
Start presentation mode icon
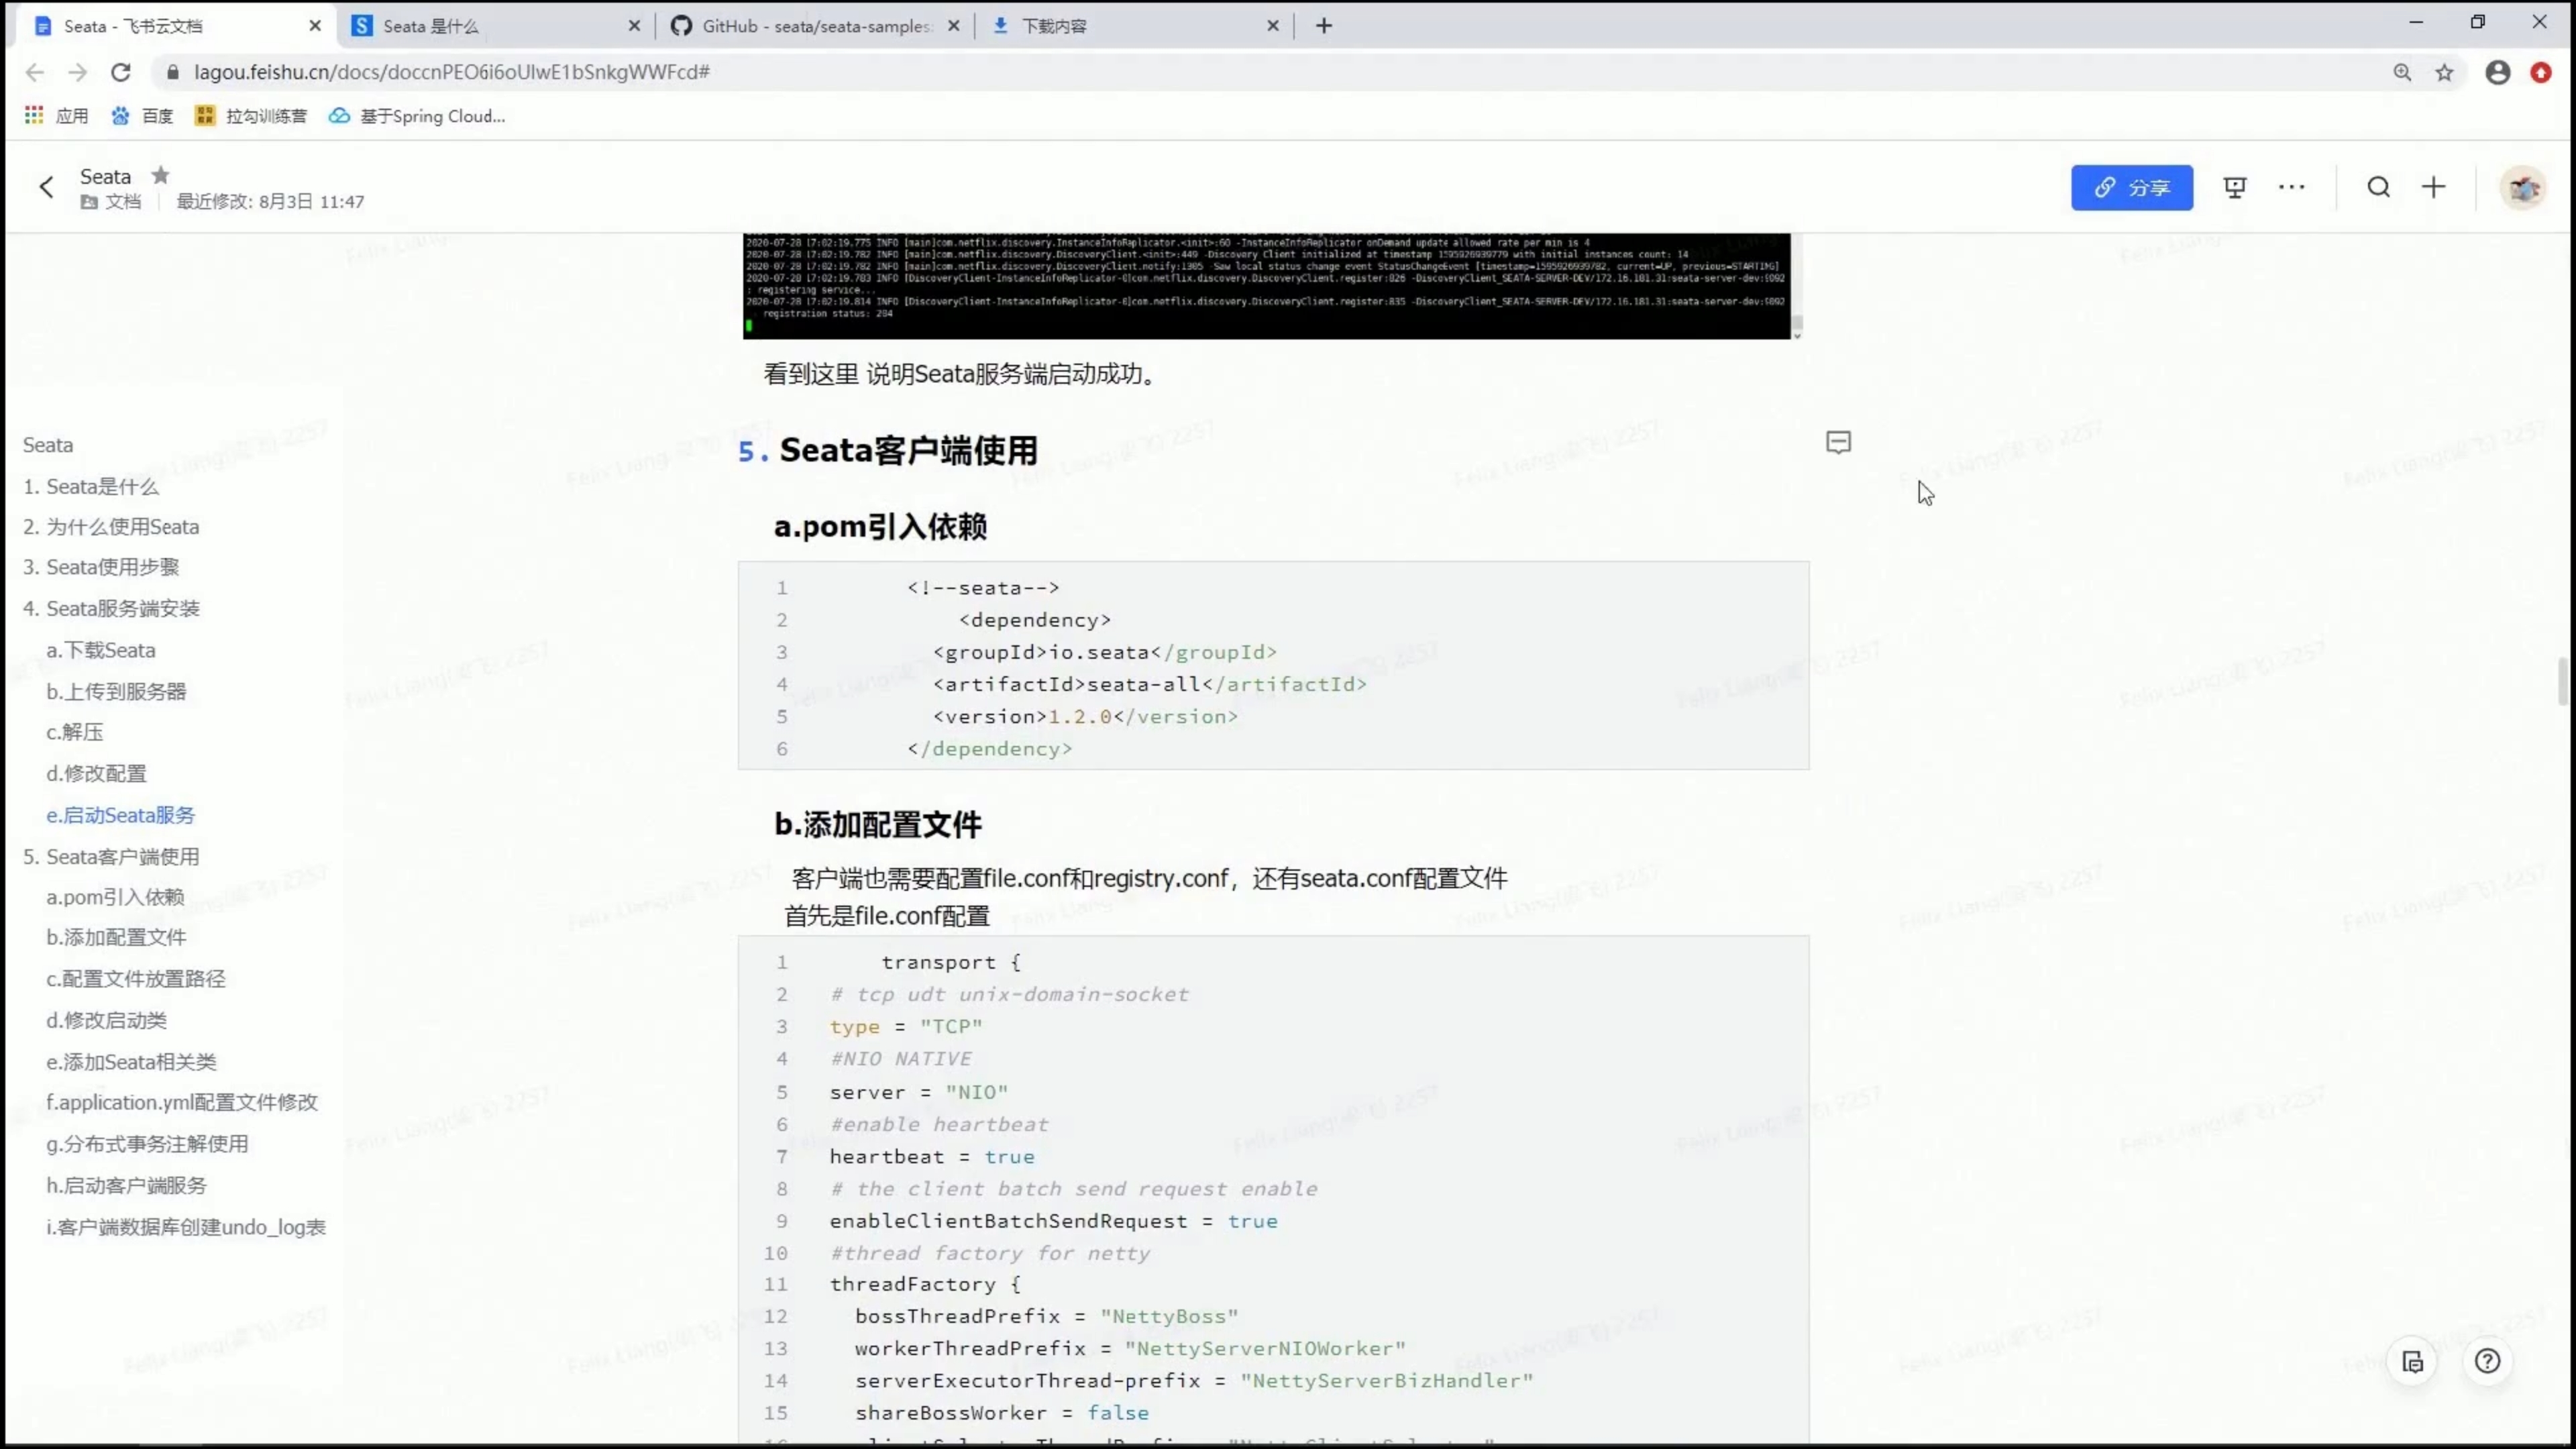(x=2235, y=187)
